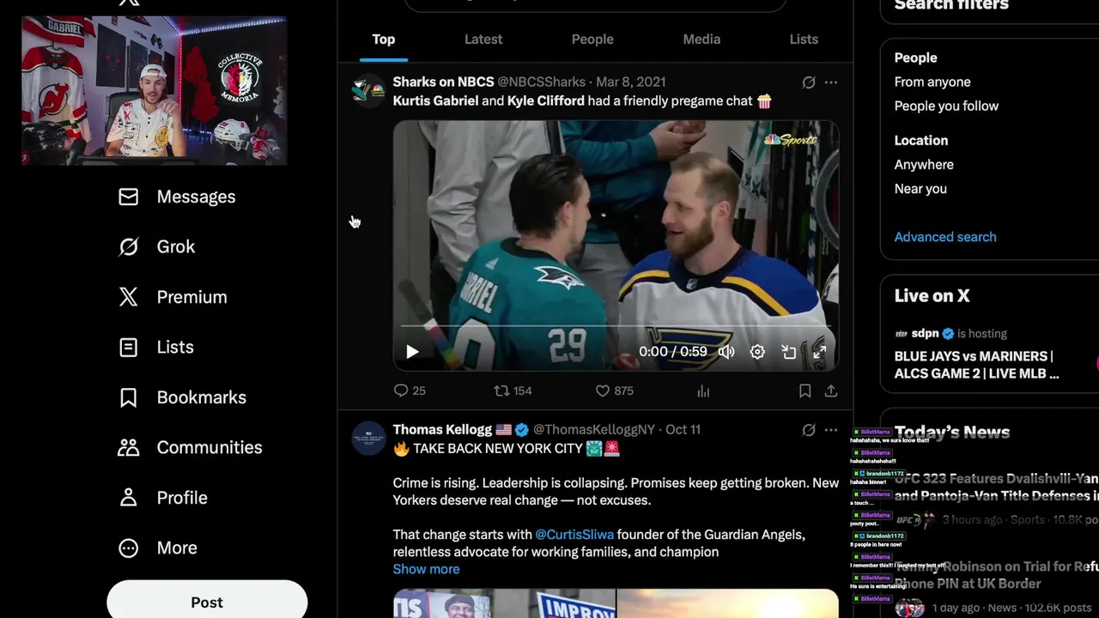Select Location 'Near you' filter
1099x618 pixels.
(x=920, y=188)
